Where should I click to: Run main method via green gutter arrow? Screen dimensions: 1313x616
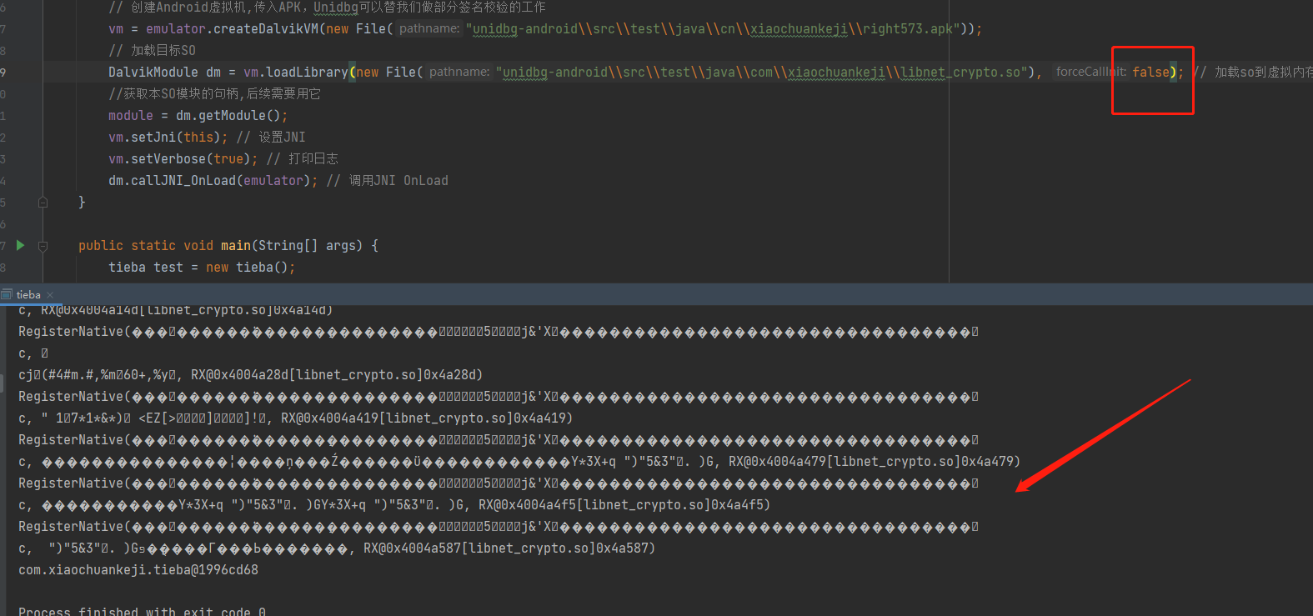click(x=21, y=245)
